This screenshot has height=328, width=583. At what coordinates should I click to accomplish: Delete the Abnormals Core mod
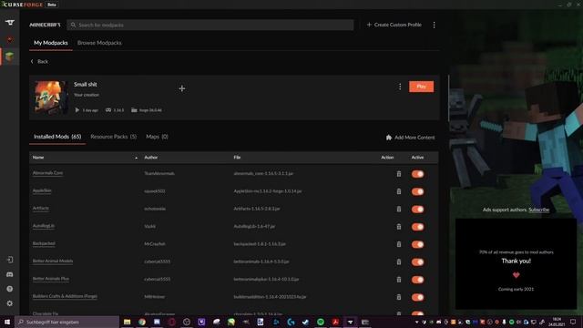(399, 174)
